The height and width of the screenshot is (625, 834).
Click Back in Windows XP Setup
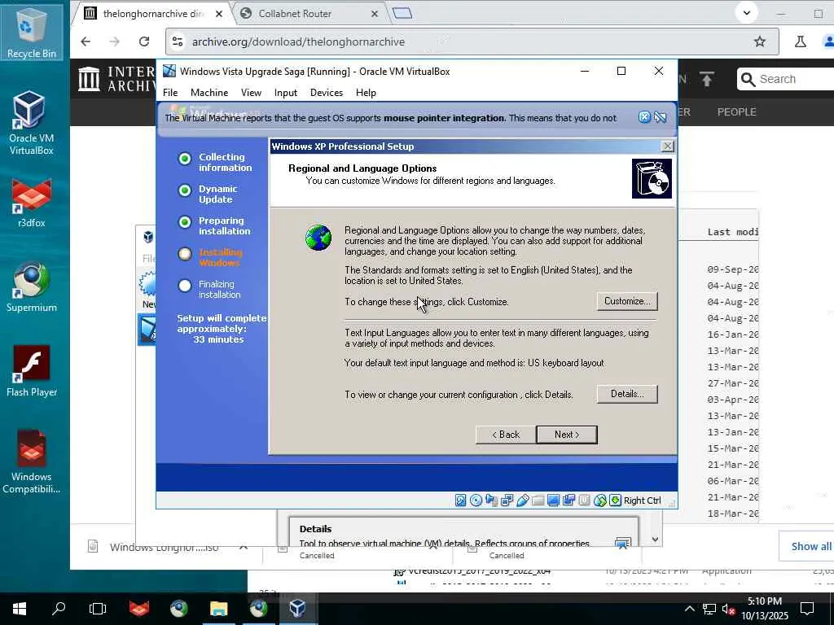click(x=506, y=435)
